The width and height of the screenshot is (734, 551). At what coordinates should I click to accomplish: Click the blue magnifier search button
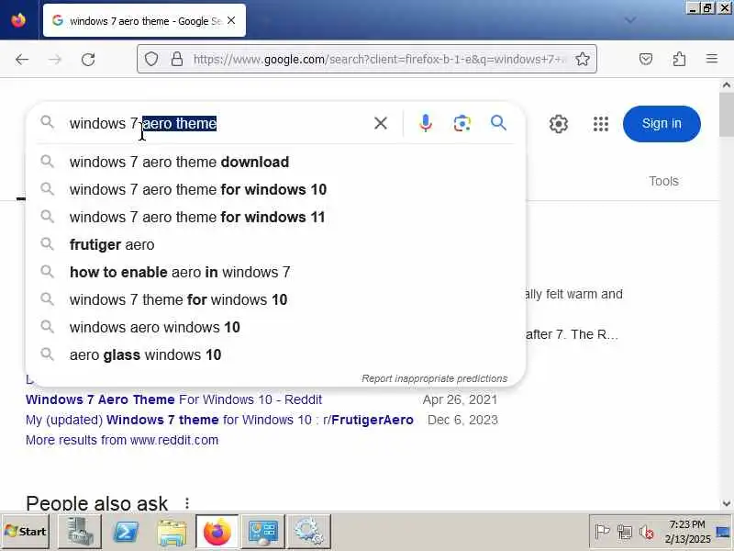(498, 123)
